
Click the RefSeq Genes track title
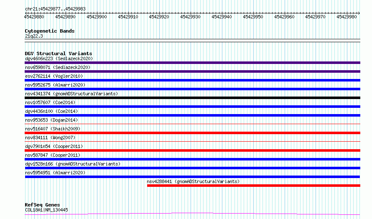[42, 205]
